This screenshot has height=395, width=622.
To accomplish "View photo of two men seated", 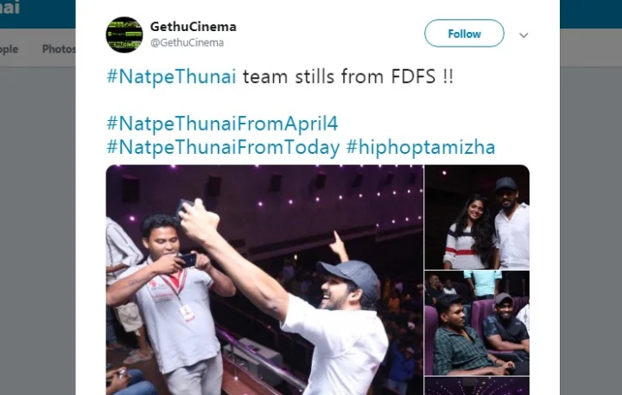I will click(x=477, y=323).
